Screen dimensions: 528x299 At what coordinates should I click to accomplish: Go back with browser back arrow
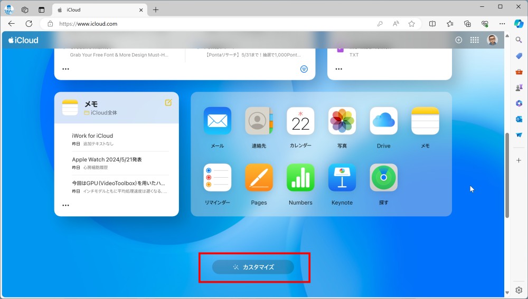click(12, 24)
